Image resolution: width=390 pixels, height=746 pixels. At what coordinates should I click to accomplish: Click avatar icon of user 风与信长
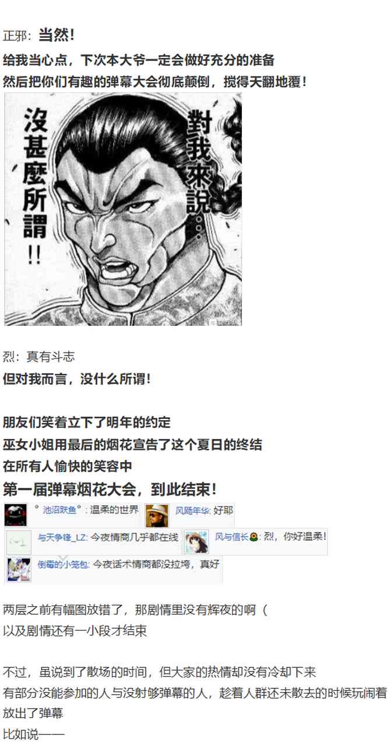click(x=196, y=542)
